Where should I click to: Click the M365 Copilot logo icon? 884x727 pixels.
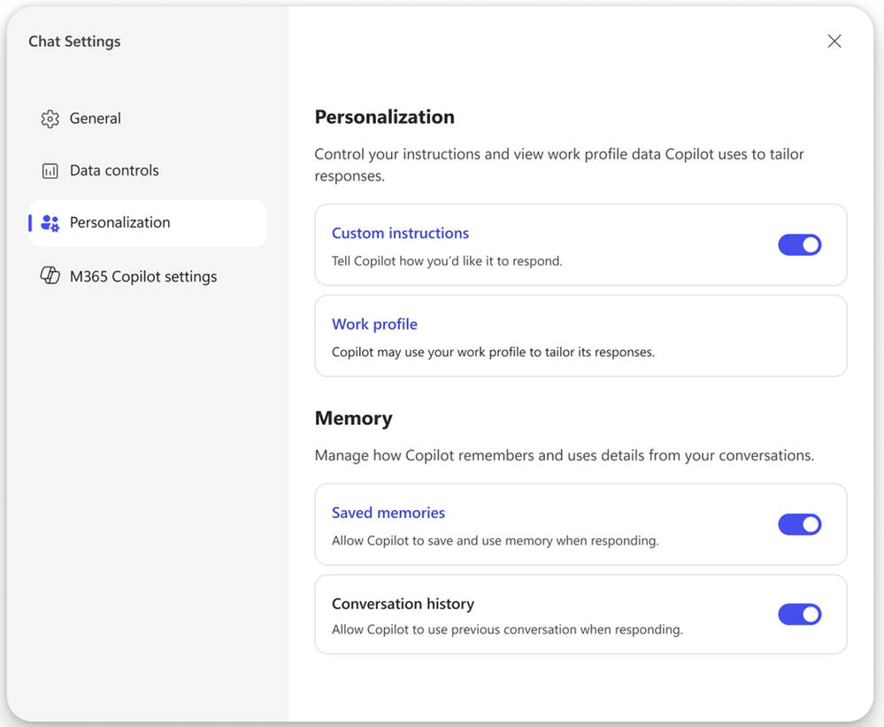pos(50,276)
